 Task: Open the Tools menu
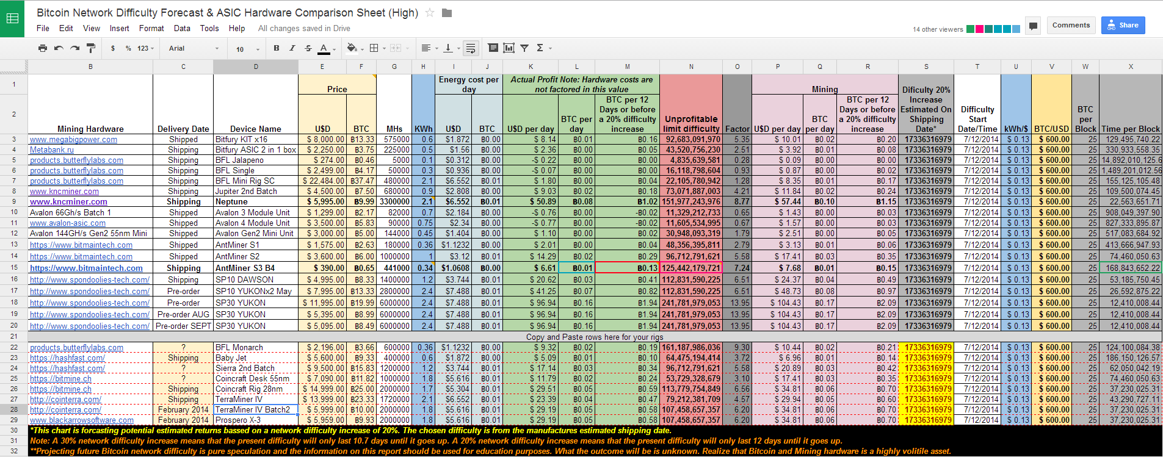209,28
